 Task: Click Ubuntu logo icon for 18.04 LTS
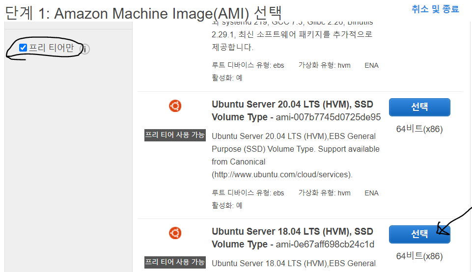175,233
